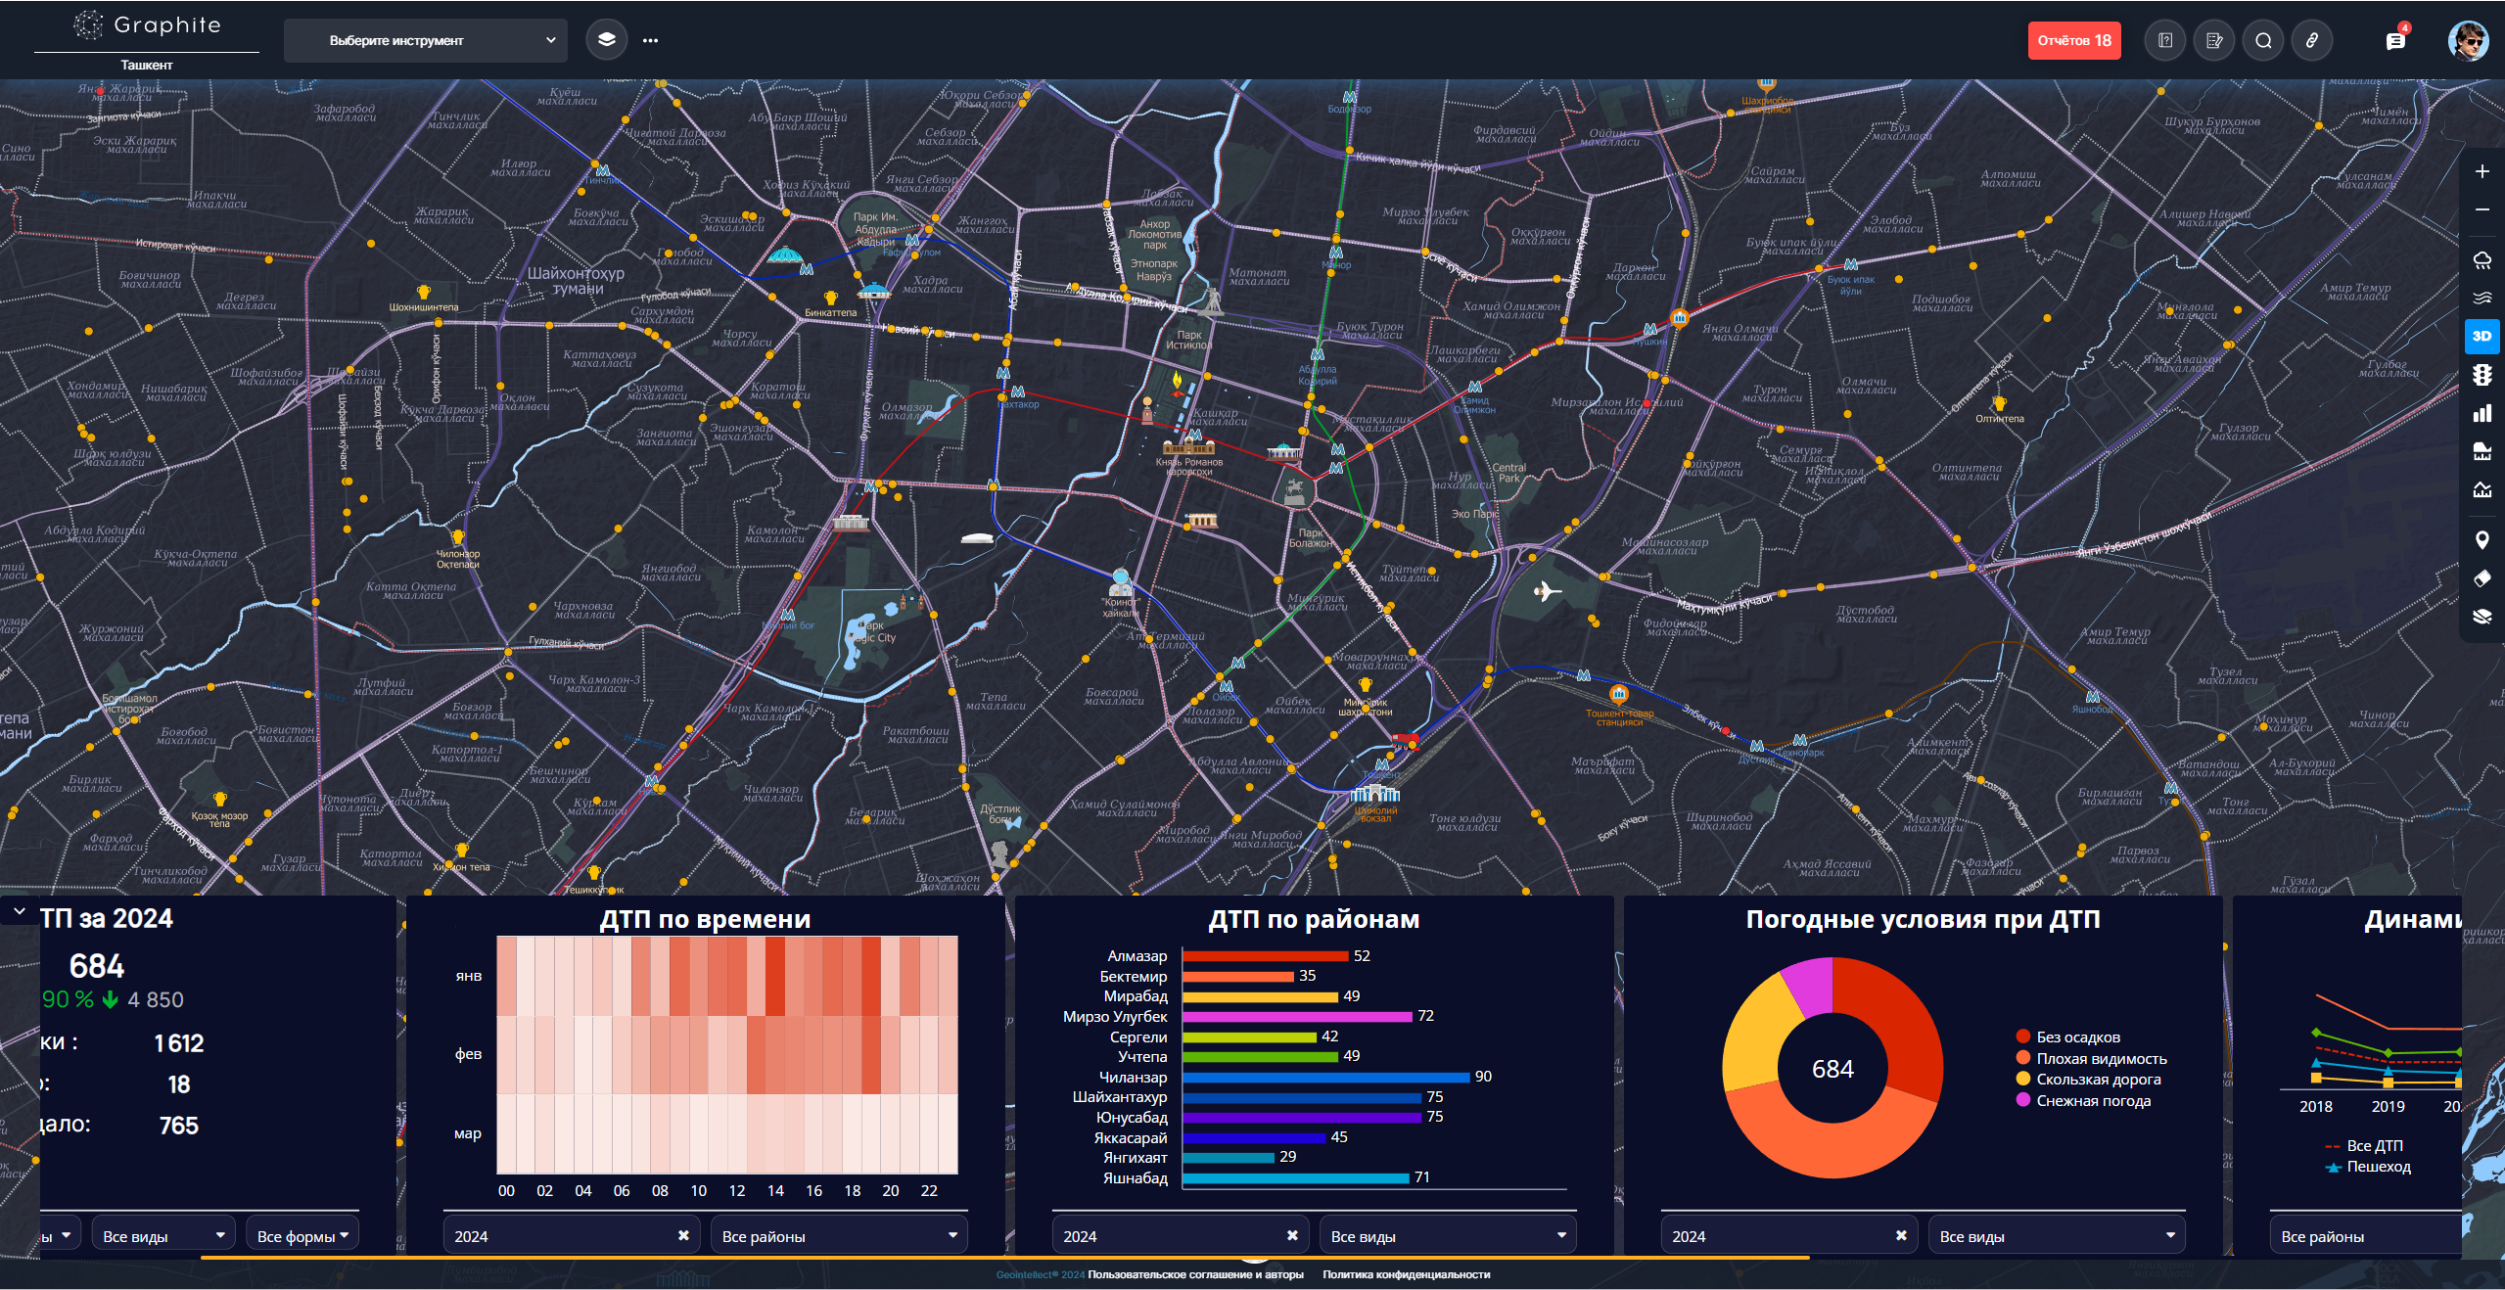2505x1290 pixels.
Task: Click the Graphite logo
Action: click(x=148, y=25)
